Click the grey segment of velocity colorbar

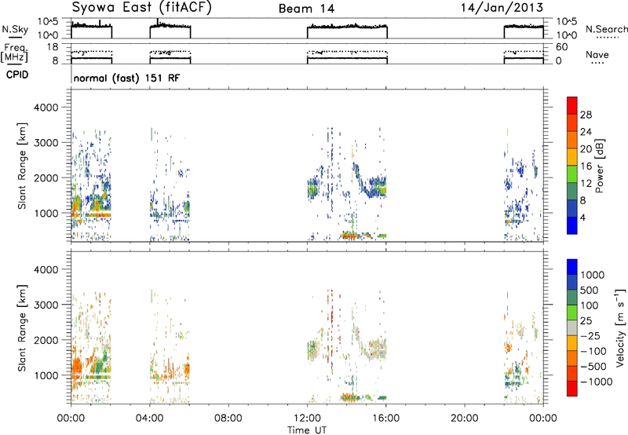click(572, 328)
